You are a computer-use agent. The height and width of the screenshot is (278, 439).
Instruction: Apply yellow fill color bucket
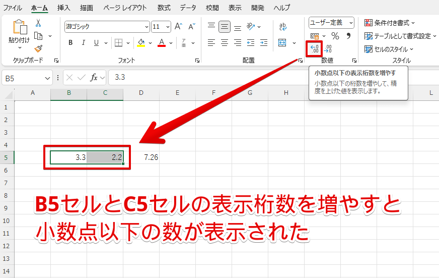tap(141, 43)
